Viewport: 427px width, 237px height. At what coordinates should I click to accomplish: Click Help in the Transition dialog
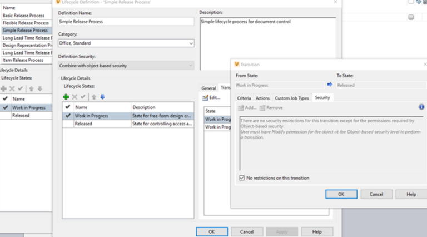(x=411, y=194)
